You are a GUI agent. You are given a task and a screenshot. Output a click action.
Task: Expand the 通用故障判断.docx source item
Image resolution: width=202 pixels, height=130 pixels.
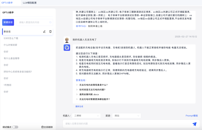pos(89,94)
